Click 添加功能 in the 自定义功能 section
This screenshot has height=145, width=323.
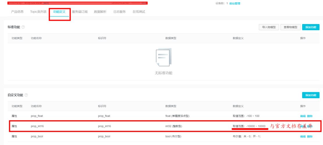[x=310, y=95]
